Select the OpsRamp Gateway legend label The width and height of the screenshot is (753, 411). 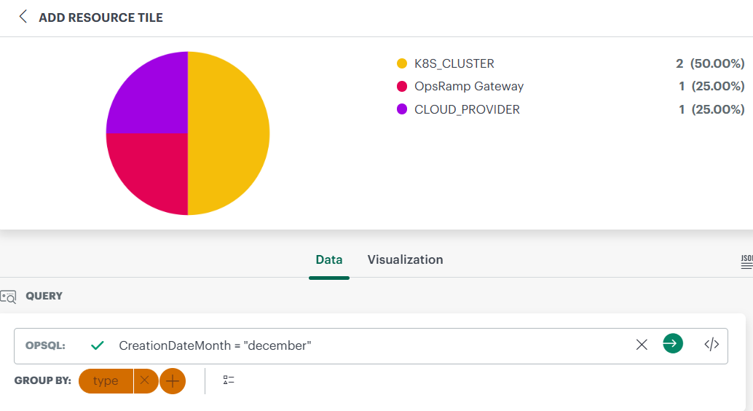point(469,87)
